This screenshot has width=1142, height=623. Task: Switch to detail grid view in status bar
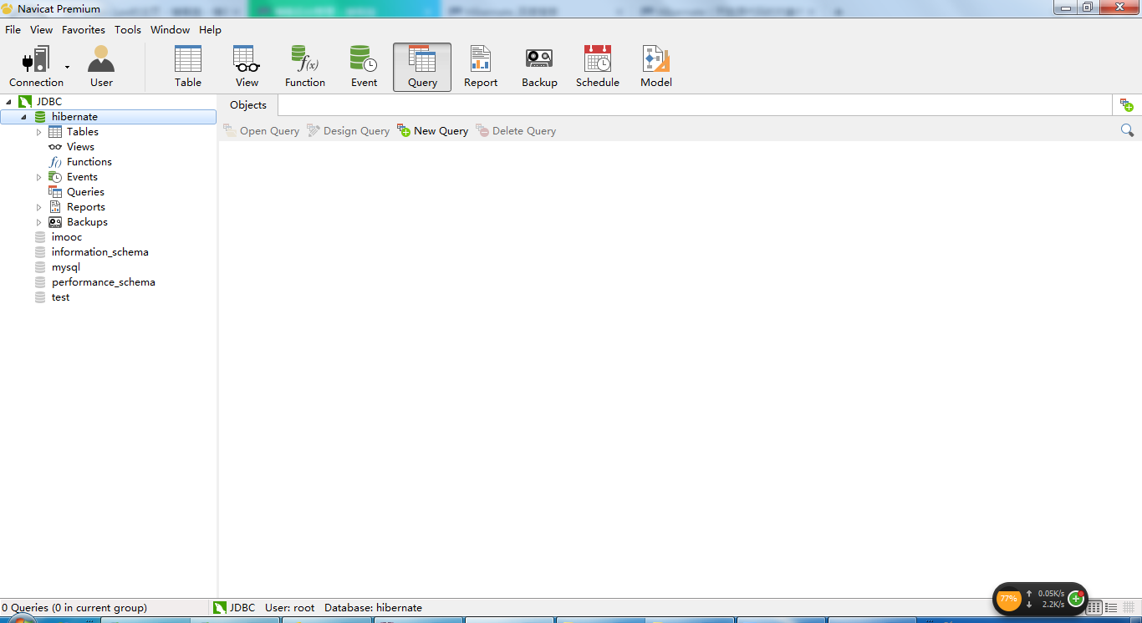tap(1096, 608)
